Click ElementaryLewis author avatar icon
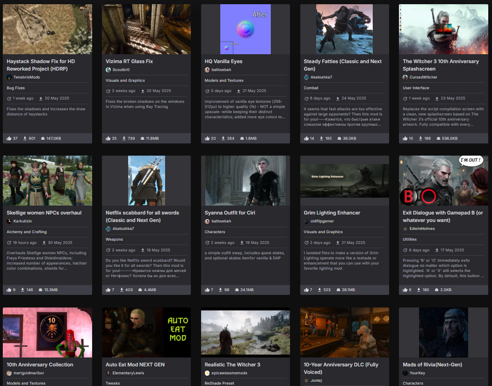This screenshot has width=492, height=386. (x=108, y=373)
